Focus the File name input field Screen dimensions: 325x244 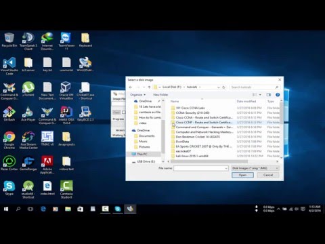pyautogui.click(x=200, y=168)
